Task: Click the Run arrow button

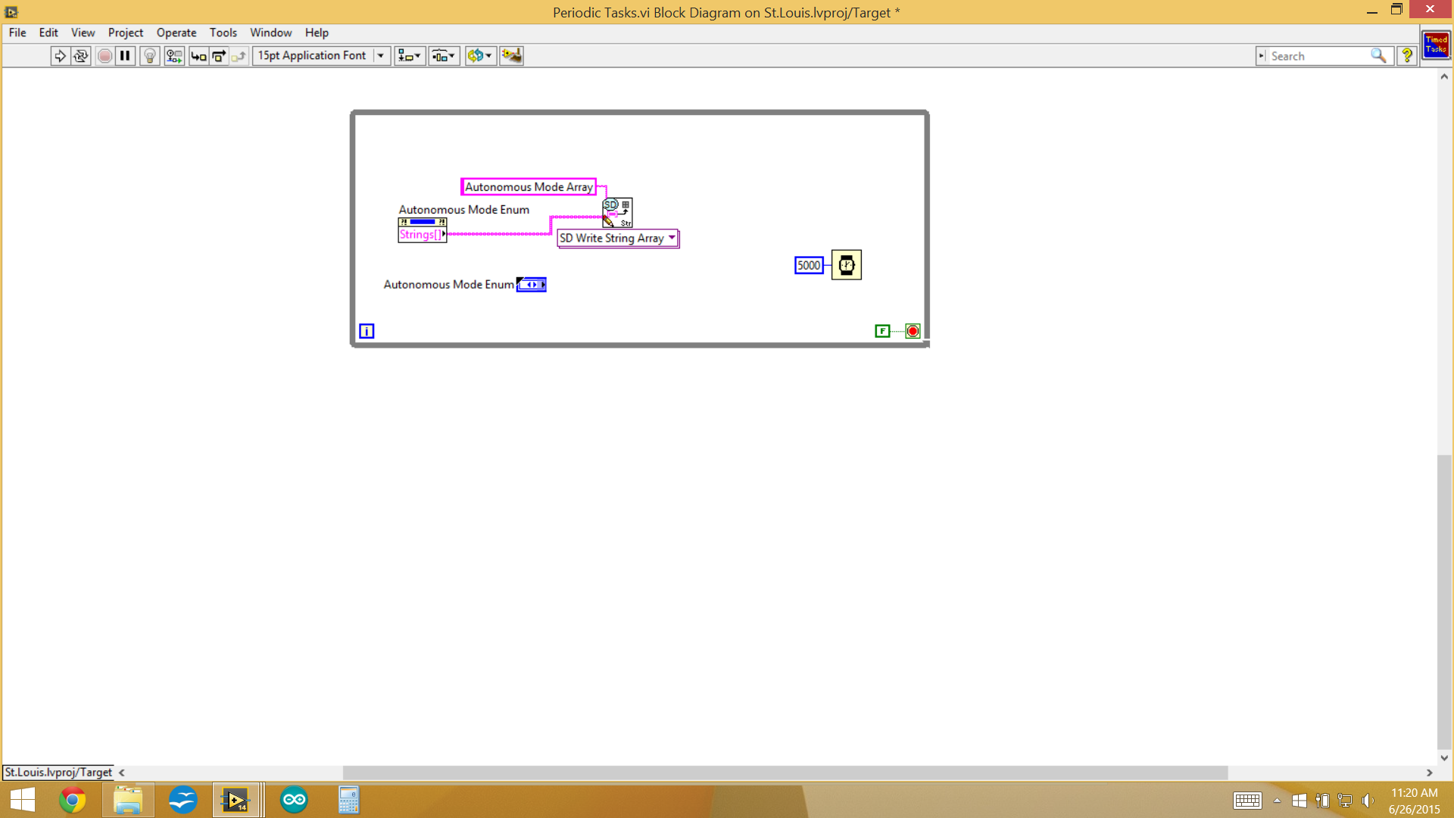Action: (x=60, y=55)
